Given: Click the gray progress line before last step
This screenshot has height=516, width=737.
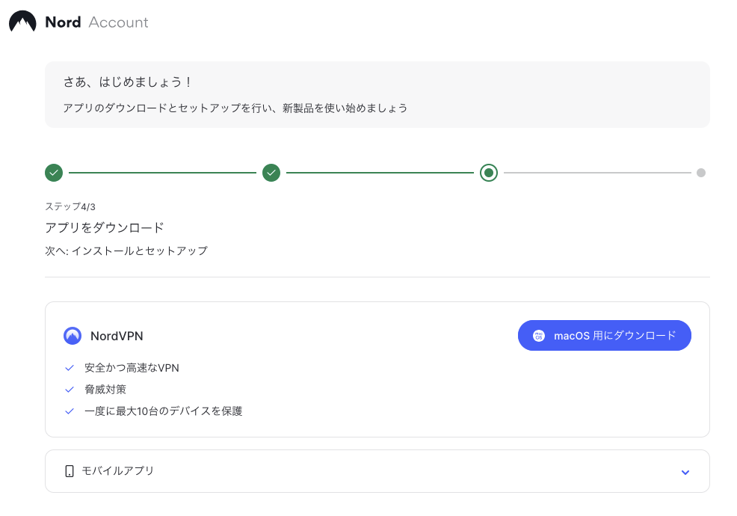Looking at the screenshot, I should click(x=597, y=173).
